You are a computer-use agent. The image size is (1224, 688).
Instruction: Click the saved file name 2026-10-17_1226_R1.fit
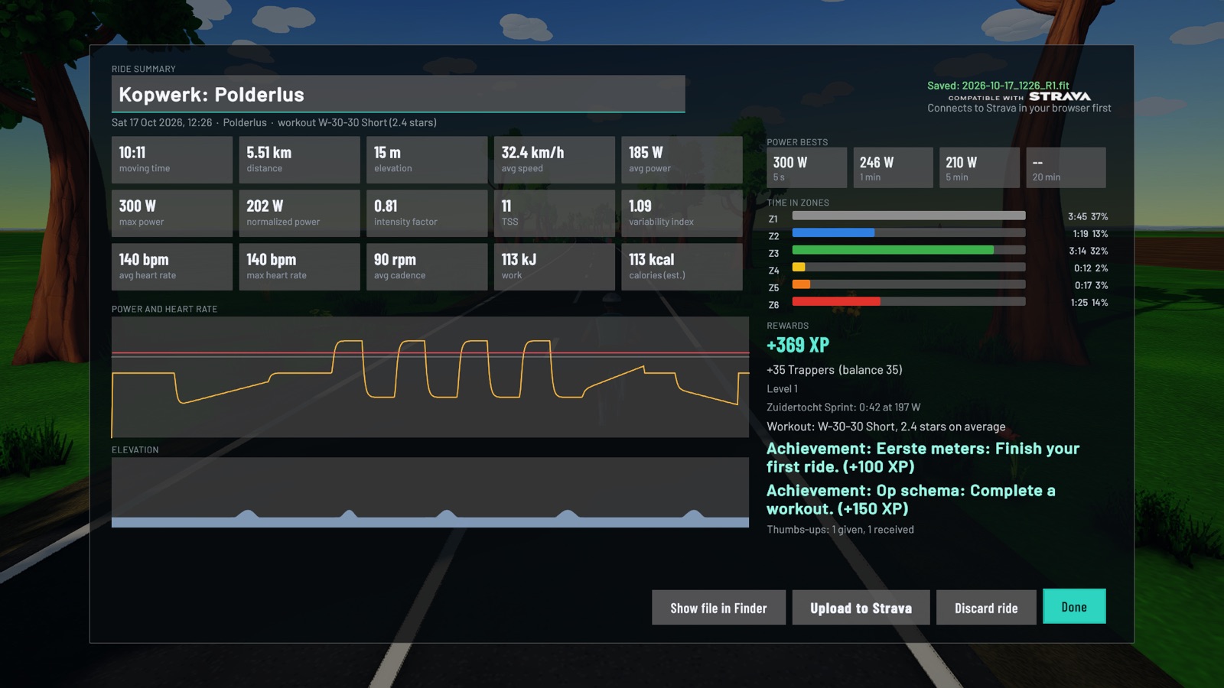click(1015, 86)
